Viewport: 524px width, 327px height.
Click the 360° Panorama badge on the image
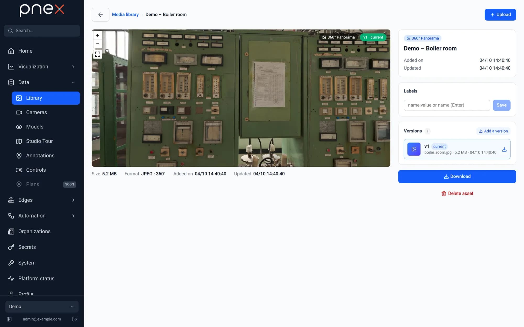[x=339, y=37]
